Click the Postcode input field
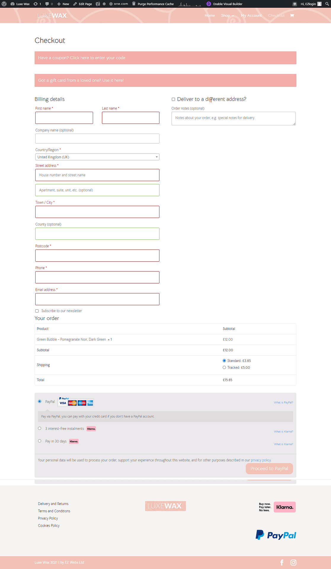 pos(97,255)
